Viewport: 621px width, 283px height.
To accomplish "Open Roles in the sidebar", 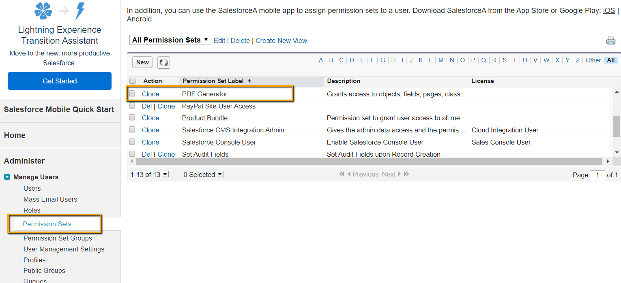I will point(32,210).
